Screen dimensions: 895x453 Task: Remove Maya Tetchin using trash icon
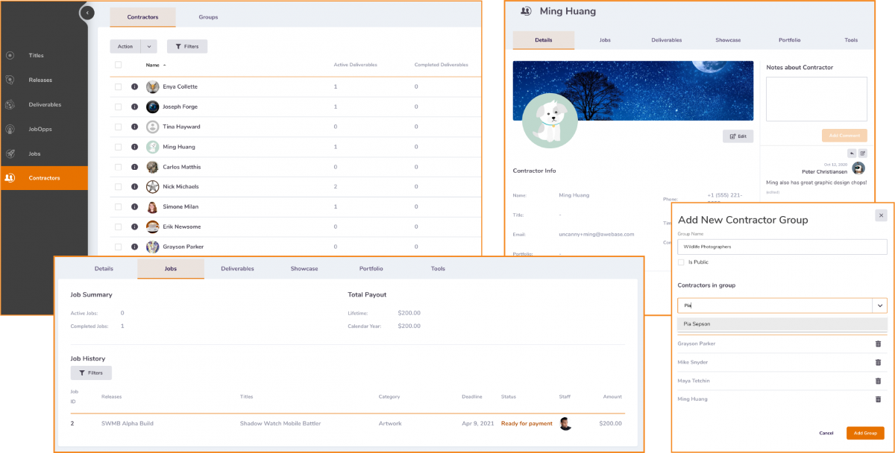[877, 381]
